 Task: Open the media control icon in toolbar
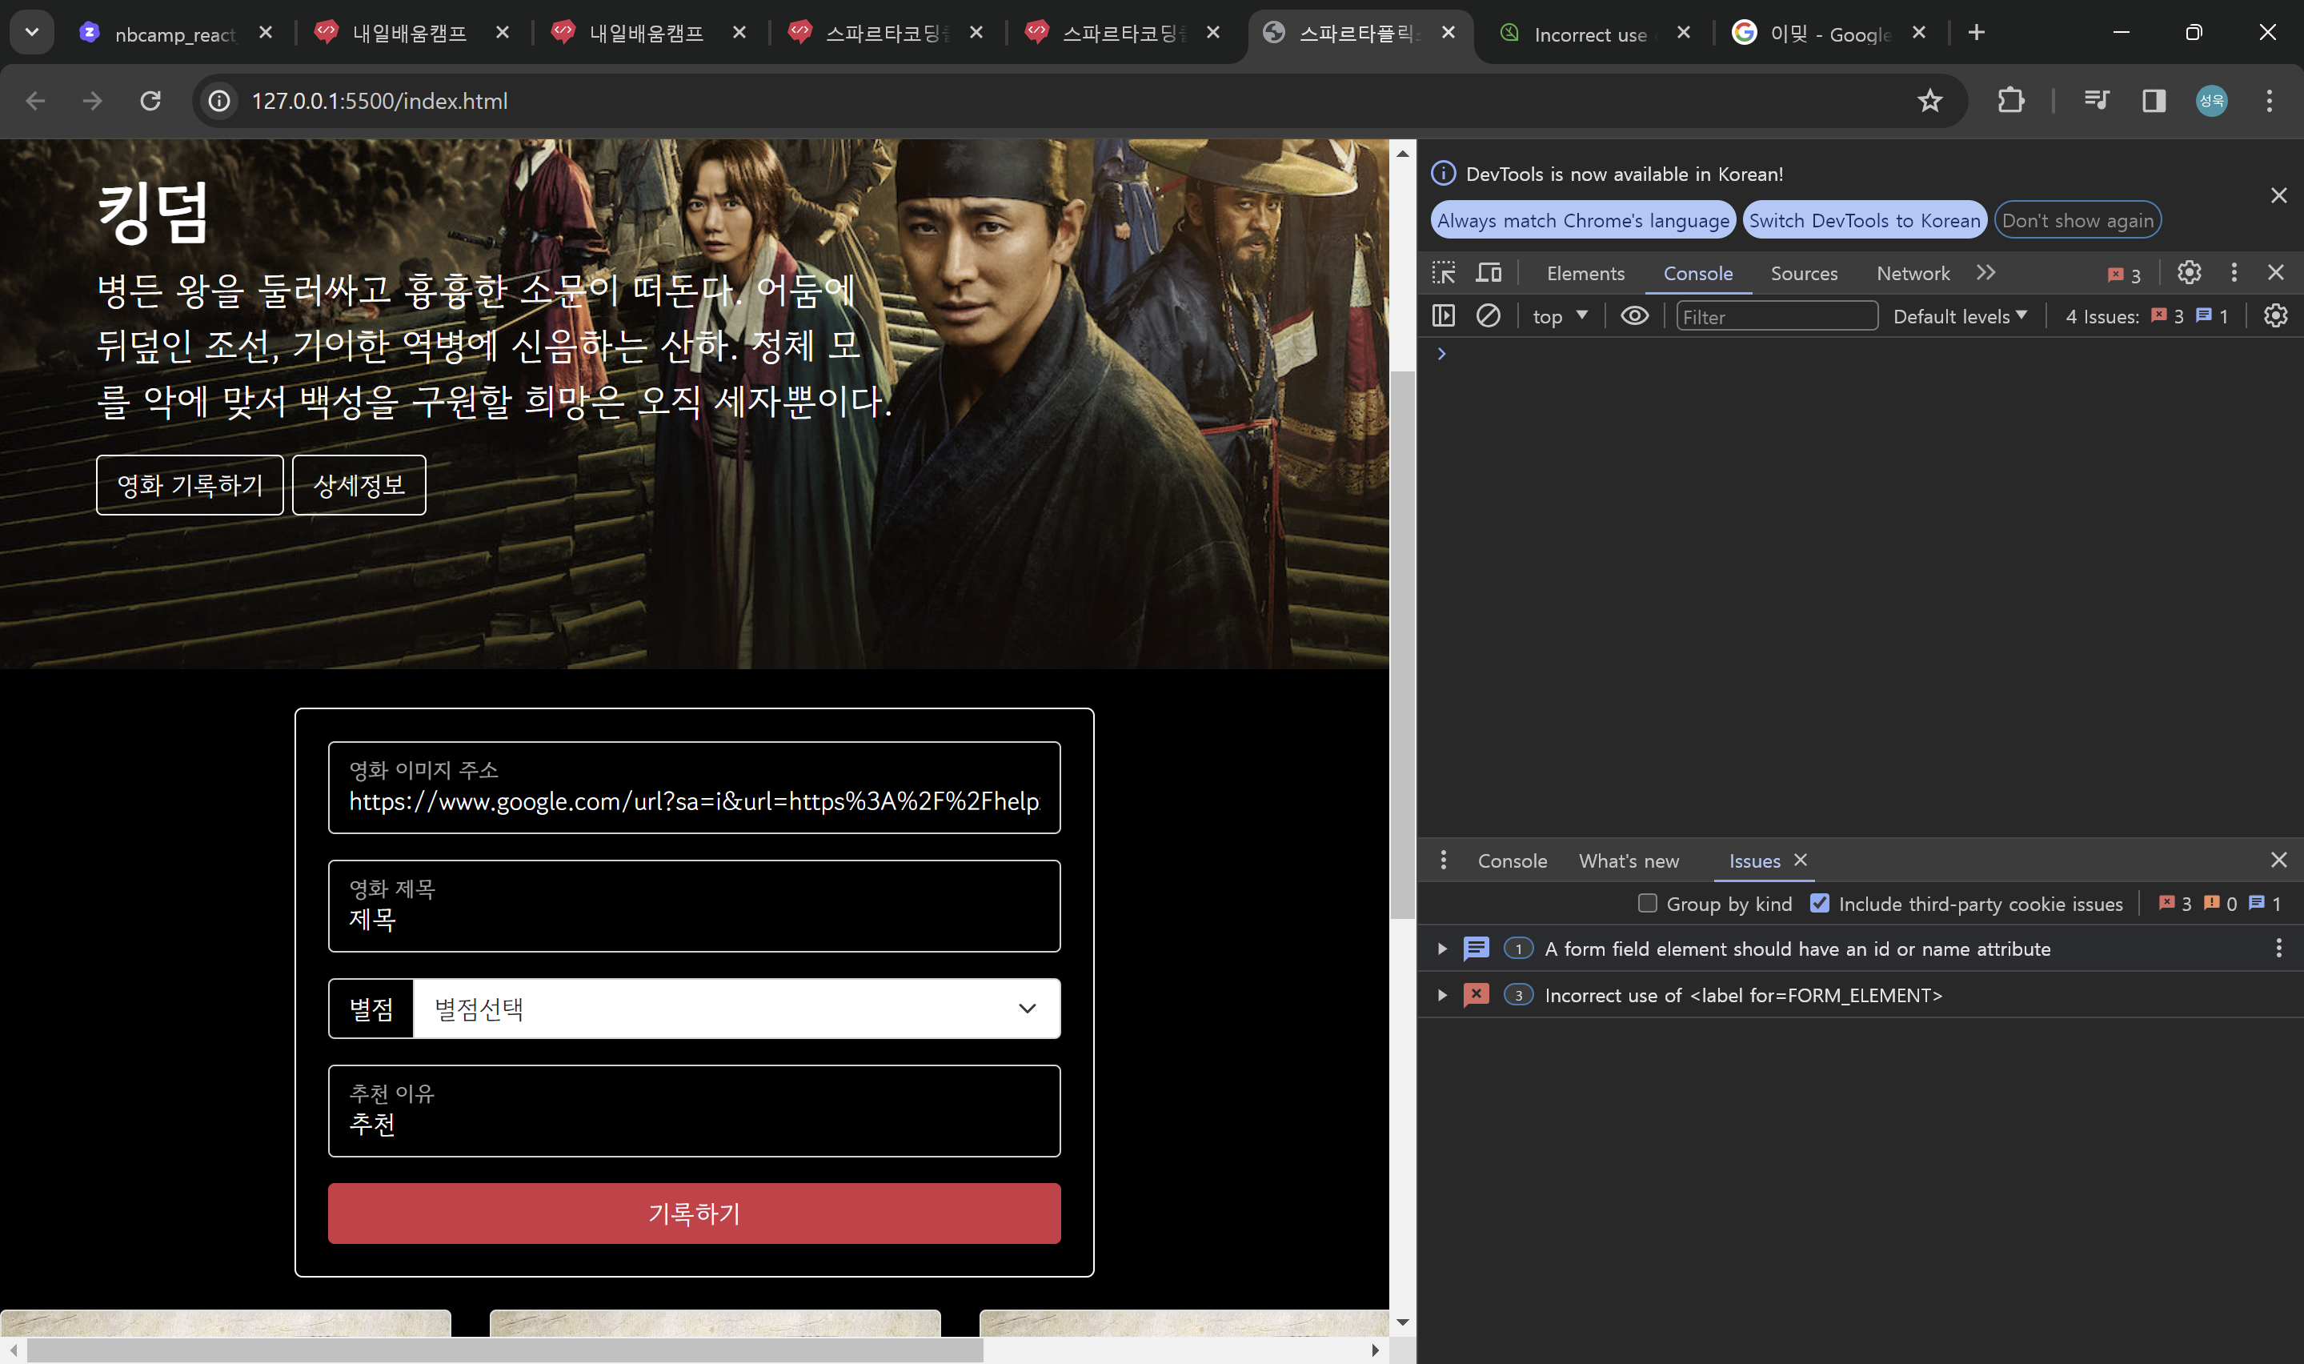tap(2097, 101)
